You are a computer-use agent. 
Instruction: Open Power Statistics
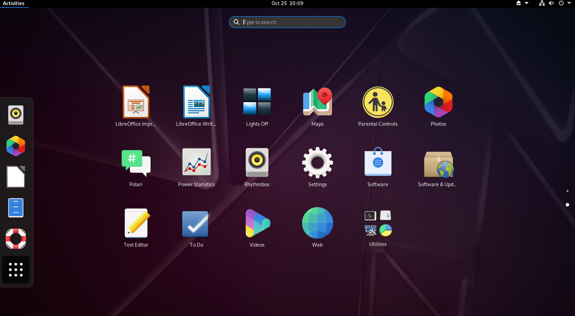pos(196,162)
